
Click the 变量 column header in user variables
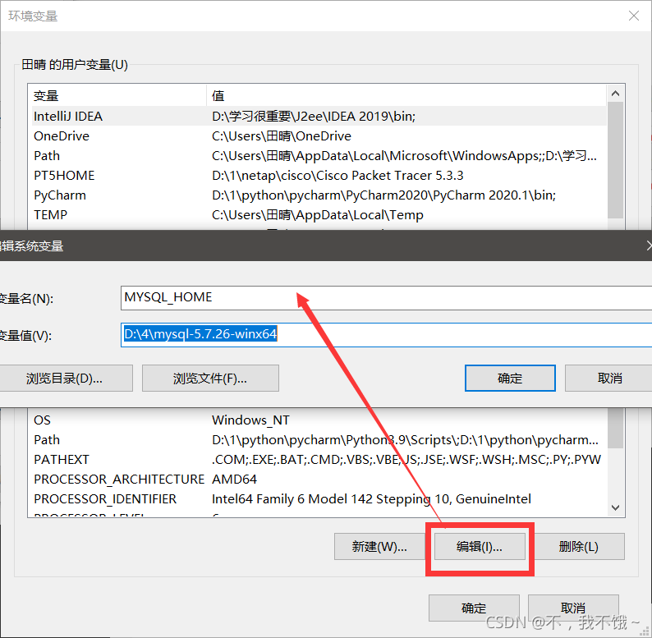117,95
